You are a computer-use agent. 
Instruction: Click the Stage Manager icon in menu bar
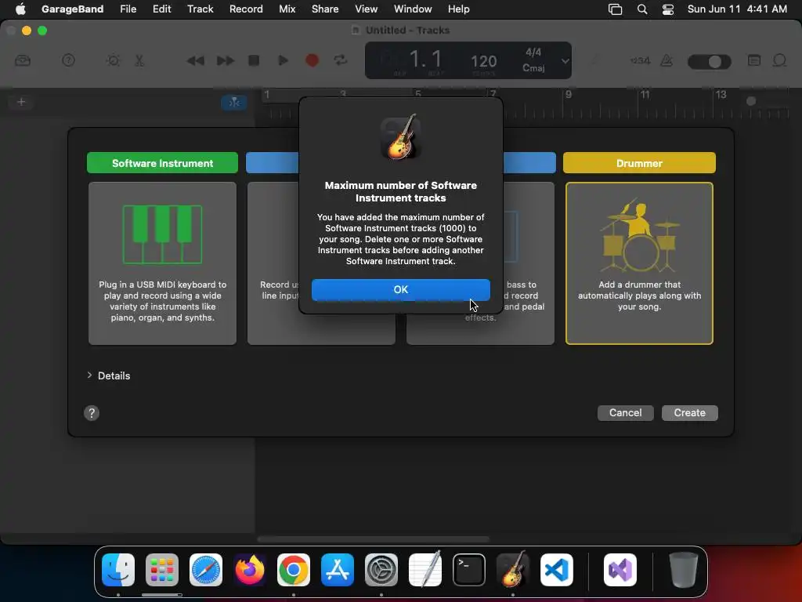tap(615, 9)
